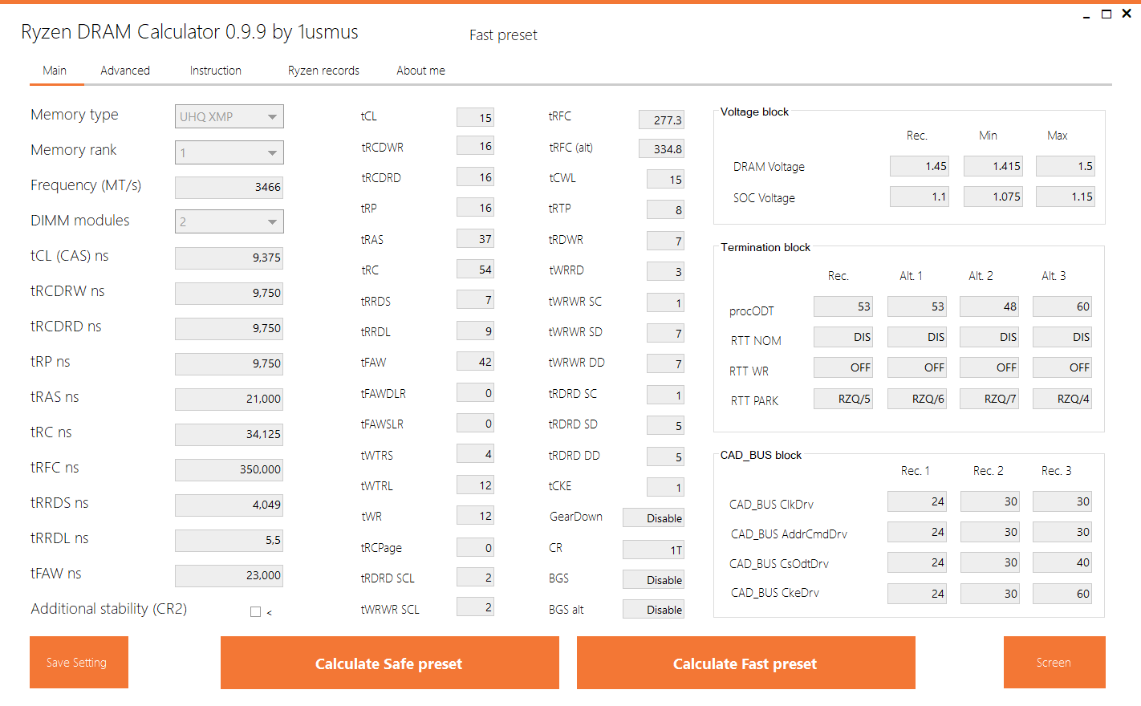1141x706 pixels.
Task: Select the tRFC ns value field
Action: click(229, 469)
